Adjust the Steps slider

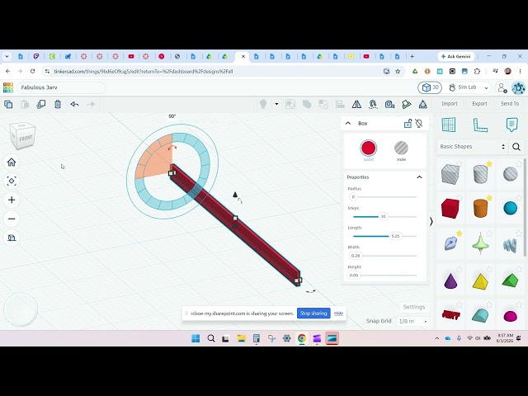click(383, 216)
